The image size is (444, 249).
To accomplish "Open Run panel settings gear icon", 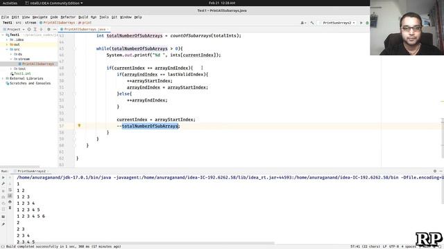I will (x=435, y=171).
